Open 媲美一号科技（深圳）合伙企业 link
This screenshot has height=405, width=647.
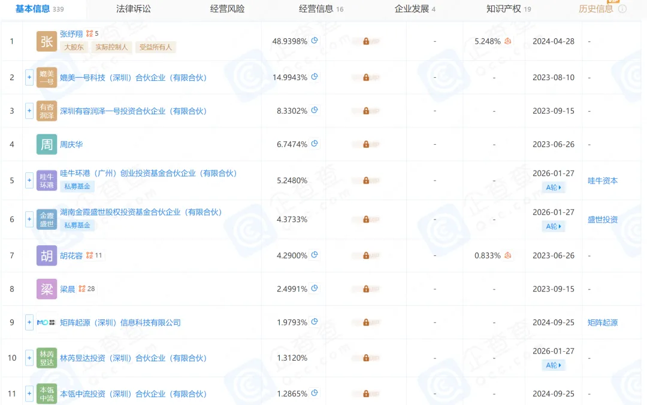point(133,77)
